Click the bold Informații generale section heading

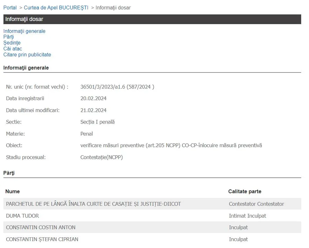pos(26,68)
